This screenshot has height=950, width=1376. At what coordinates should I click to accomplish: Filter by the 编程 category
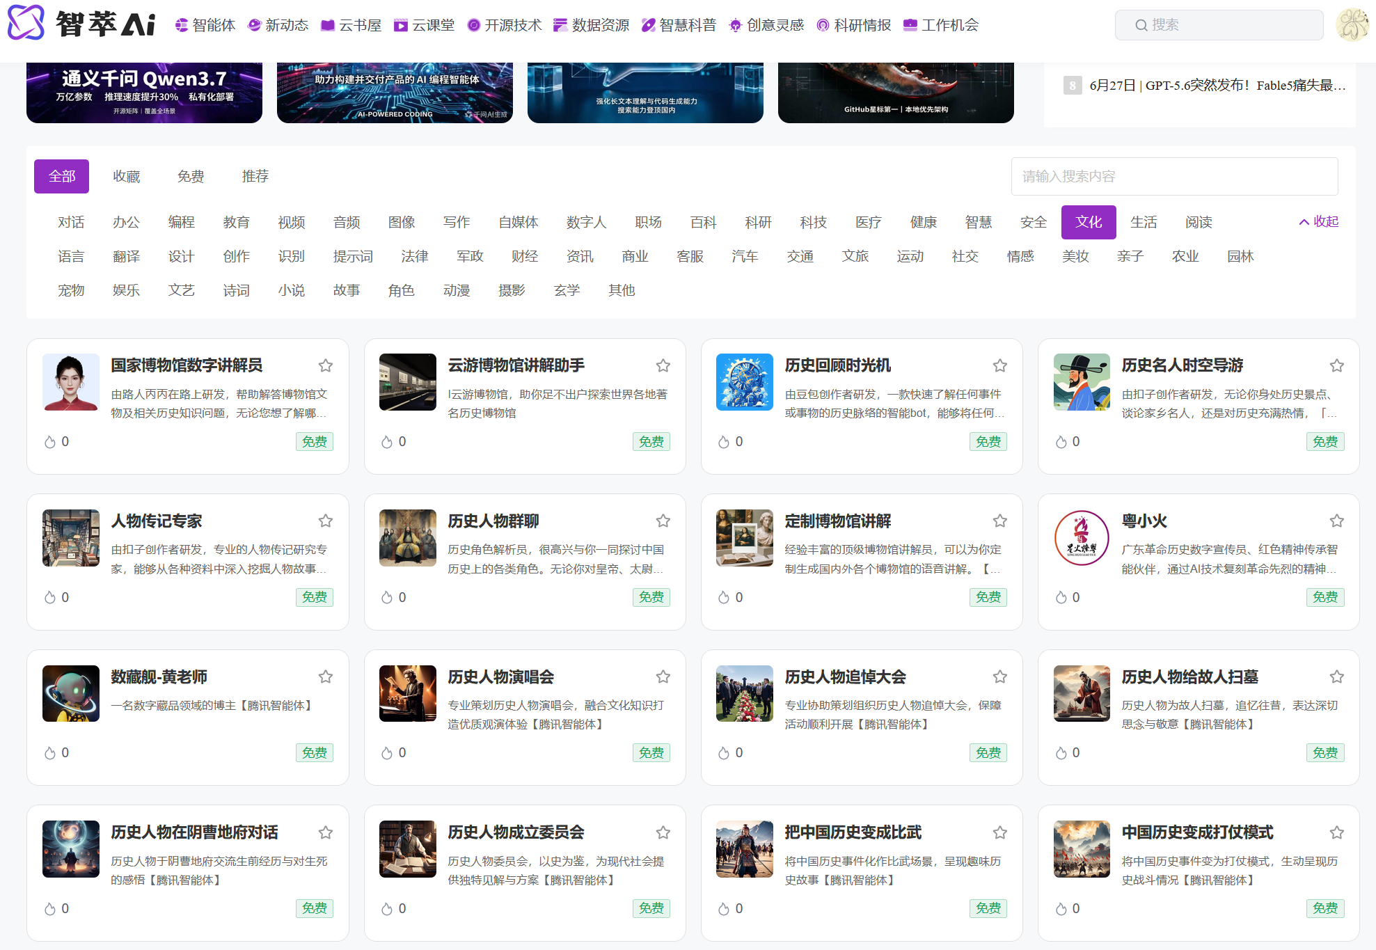click(x=182, y=222)
